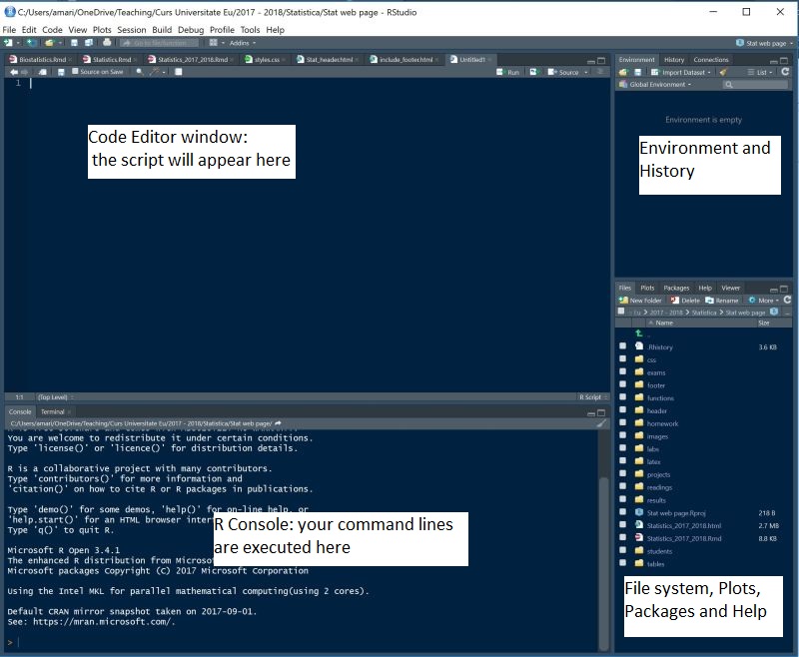
Task: Refresh the Environment pane
Action: 786,72
